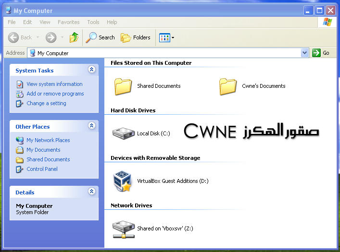Open the Views icon menu

click(166, 37)
